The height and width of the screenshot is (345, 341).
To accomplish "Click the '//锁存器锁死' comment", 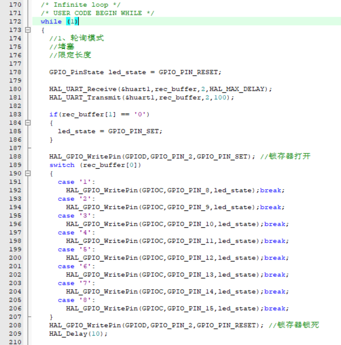I will tap(294, 325).
